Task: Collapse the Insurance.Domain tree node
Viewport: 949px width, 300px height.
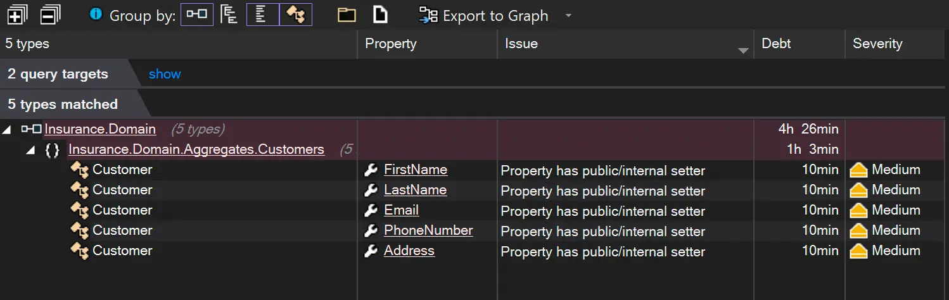Action: (x=6, y=130)
